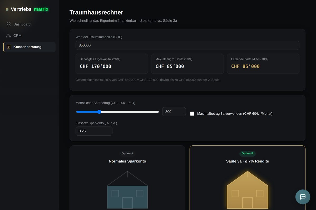Adjust the Monatlicher Sparbetrag slider
316x210 pixels.
pyautogui.click(x=117, y=112)
